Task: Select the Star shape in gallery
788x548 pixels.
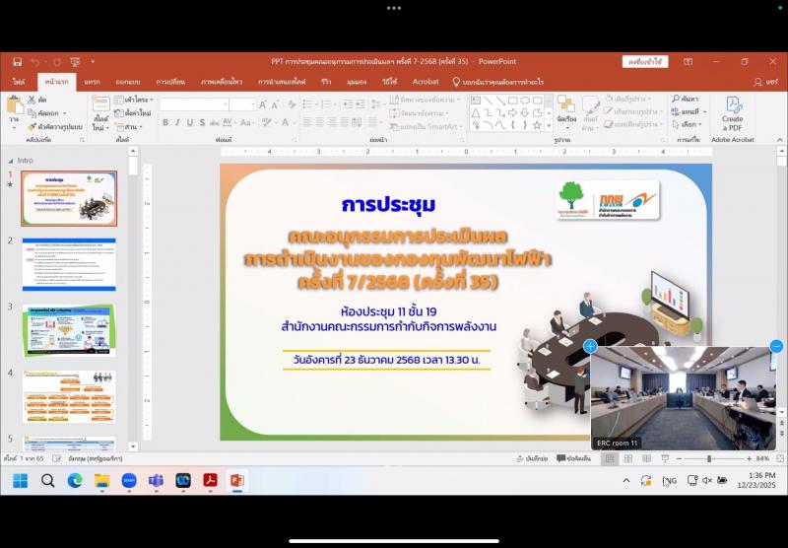Action: (537, 125)
